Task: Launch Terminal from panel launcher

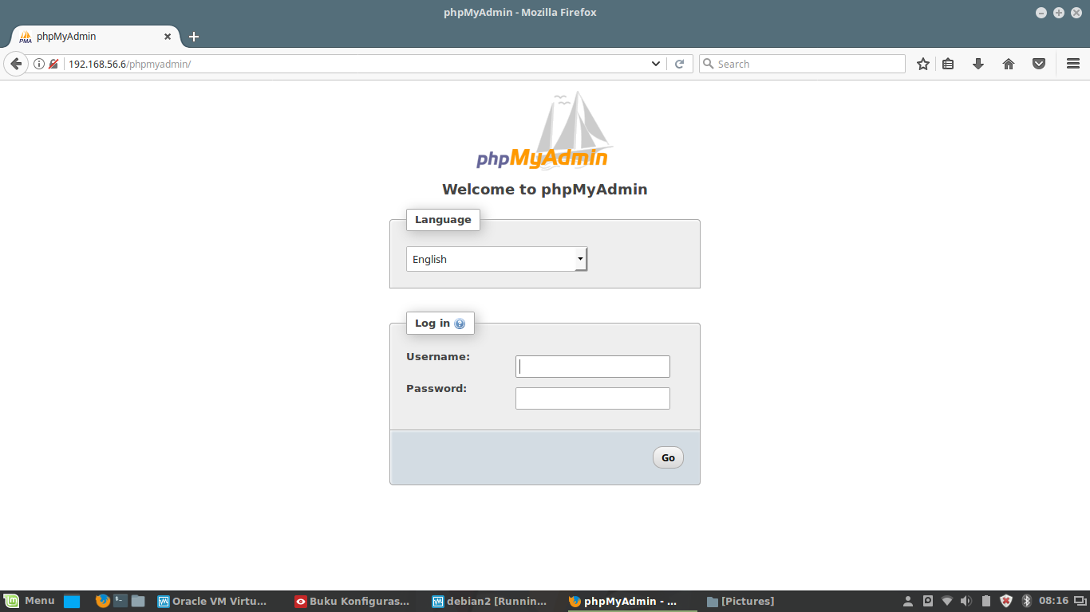Action: click(x=120, y=601)
